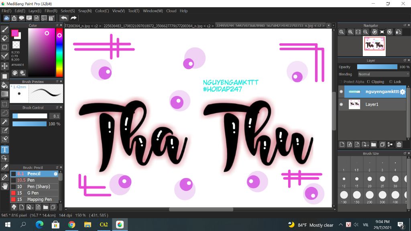Select the Select Eraser tool

tap(5, 139)
